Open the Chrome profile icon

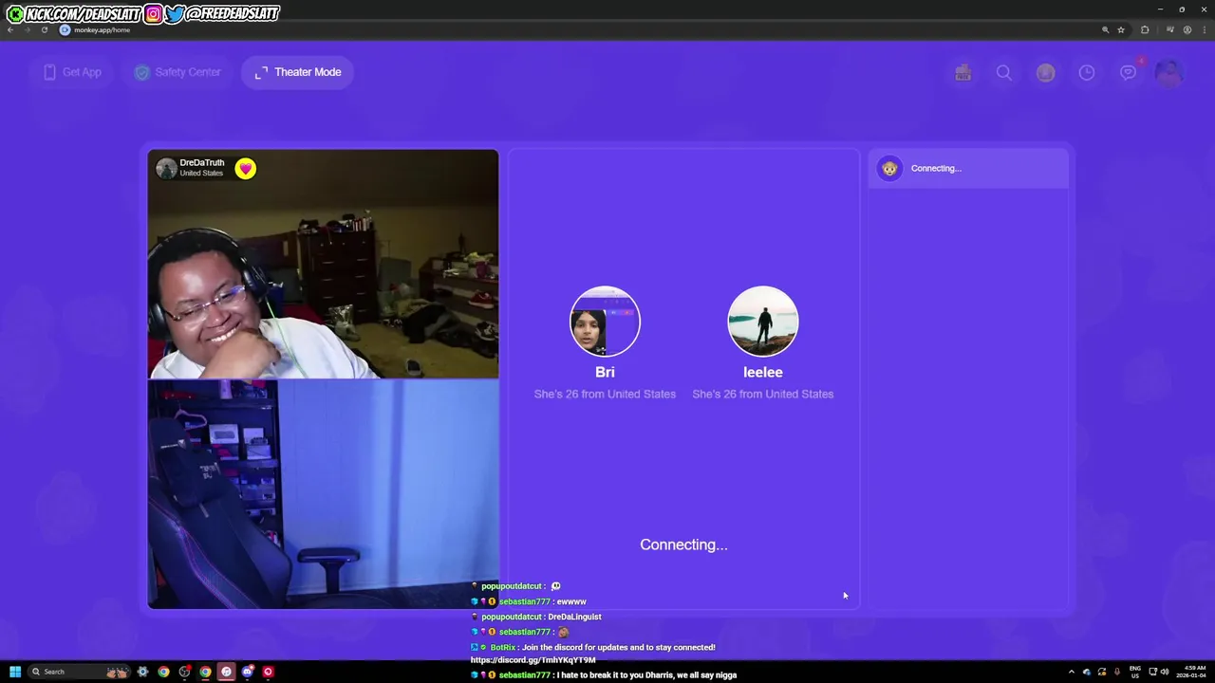coord(1187,30)
